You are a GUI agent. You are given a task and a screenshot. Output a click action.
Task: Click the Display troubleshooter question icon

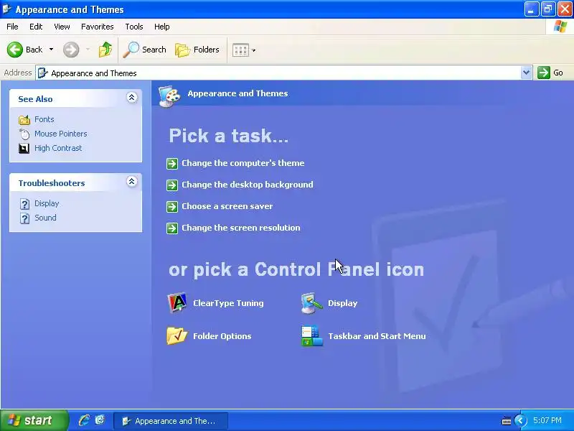coord(24,204)
